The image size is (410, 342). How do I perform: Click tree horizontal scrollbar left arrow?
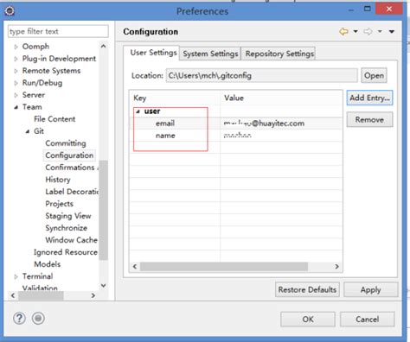pyautogui.click(x=13, y=295)
